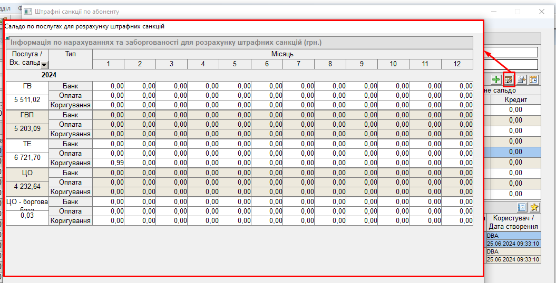Viewport: 556px width, 283px height.
Task: Select the ГВ service cell
Action: pos(27,86)
